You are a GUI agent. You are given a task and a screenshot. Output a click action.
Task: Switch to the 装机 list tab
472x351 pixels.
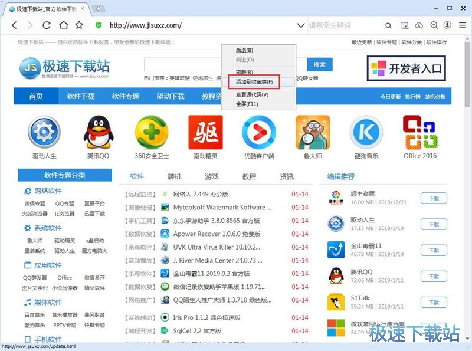coord(174,176)
